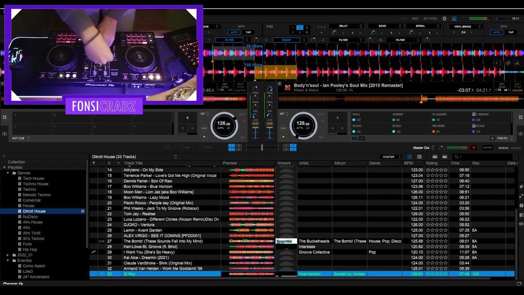Hit the left deck CUE button
The width and height of the screenshot is (524, 295).
coord(204,128)
